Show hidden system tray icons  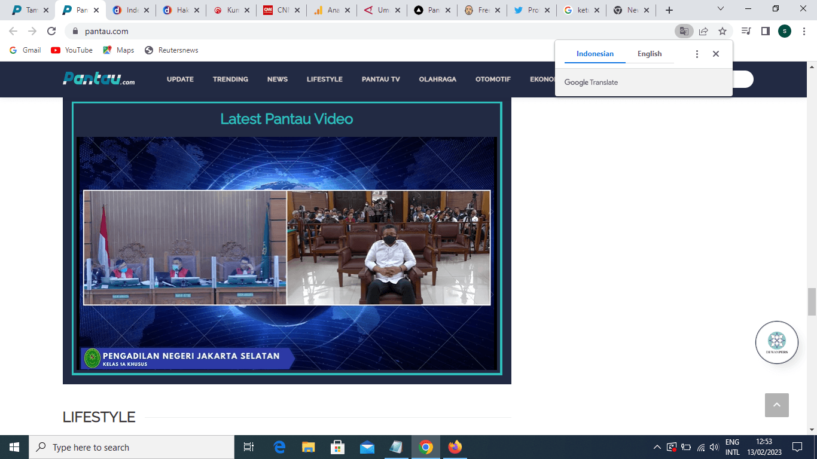[657, 447]
